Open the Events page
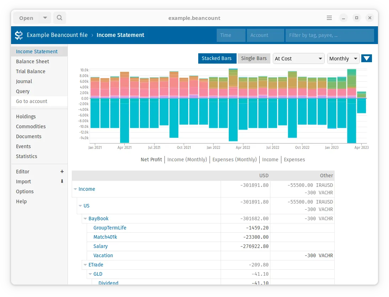 [x=39, y=146]
